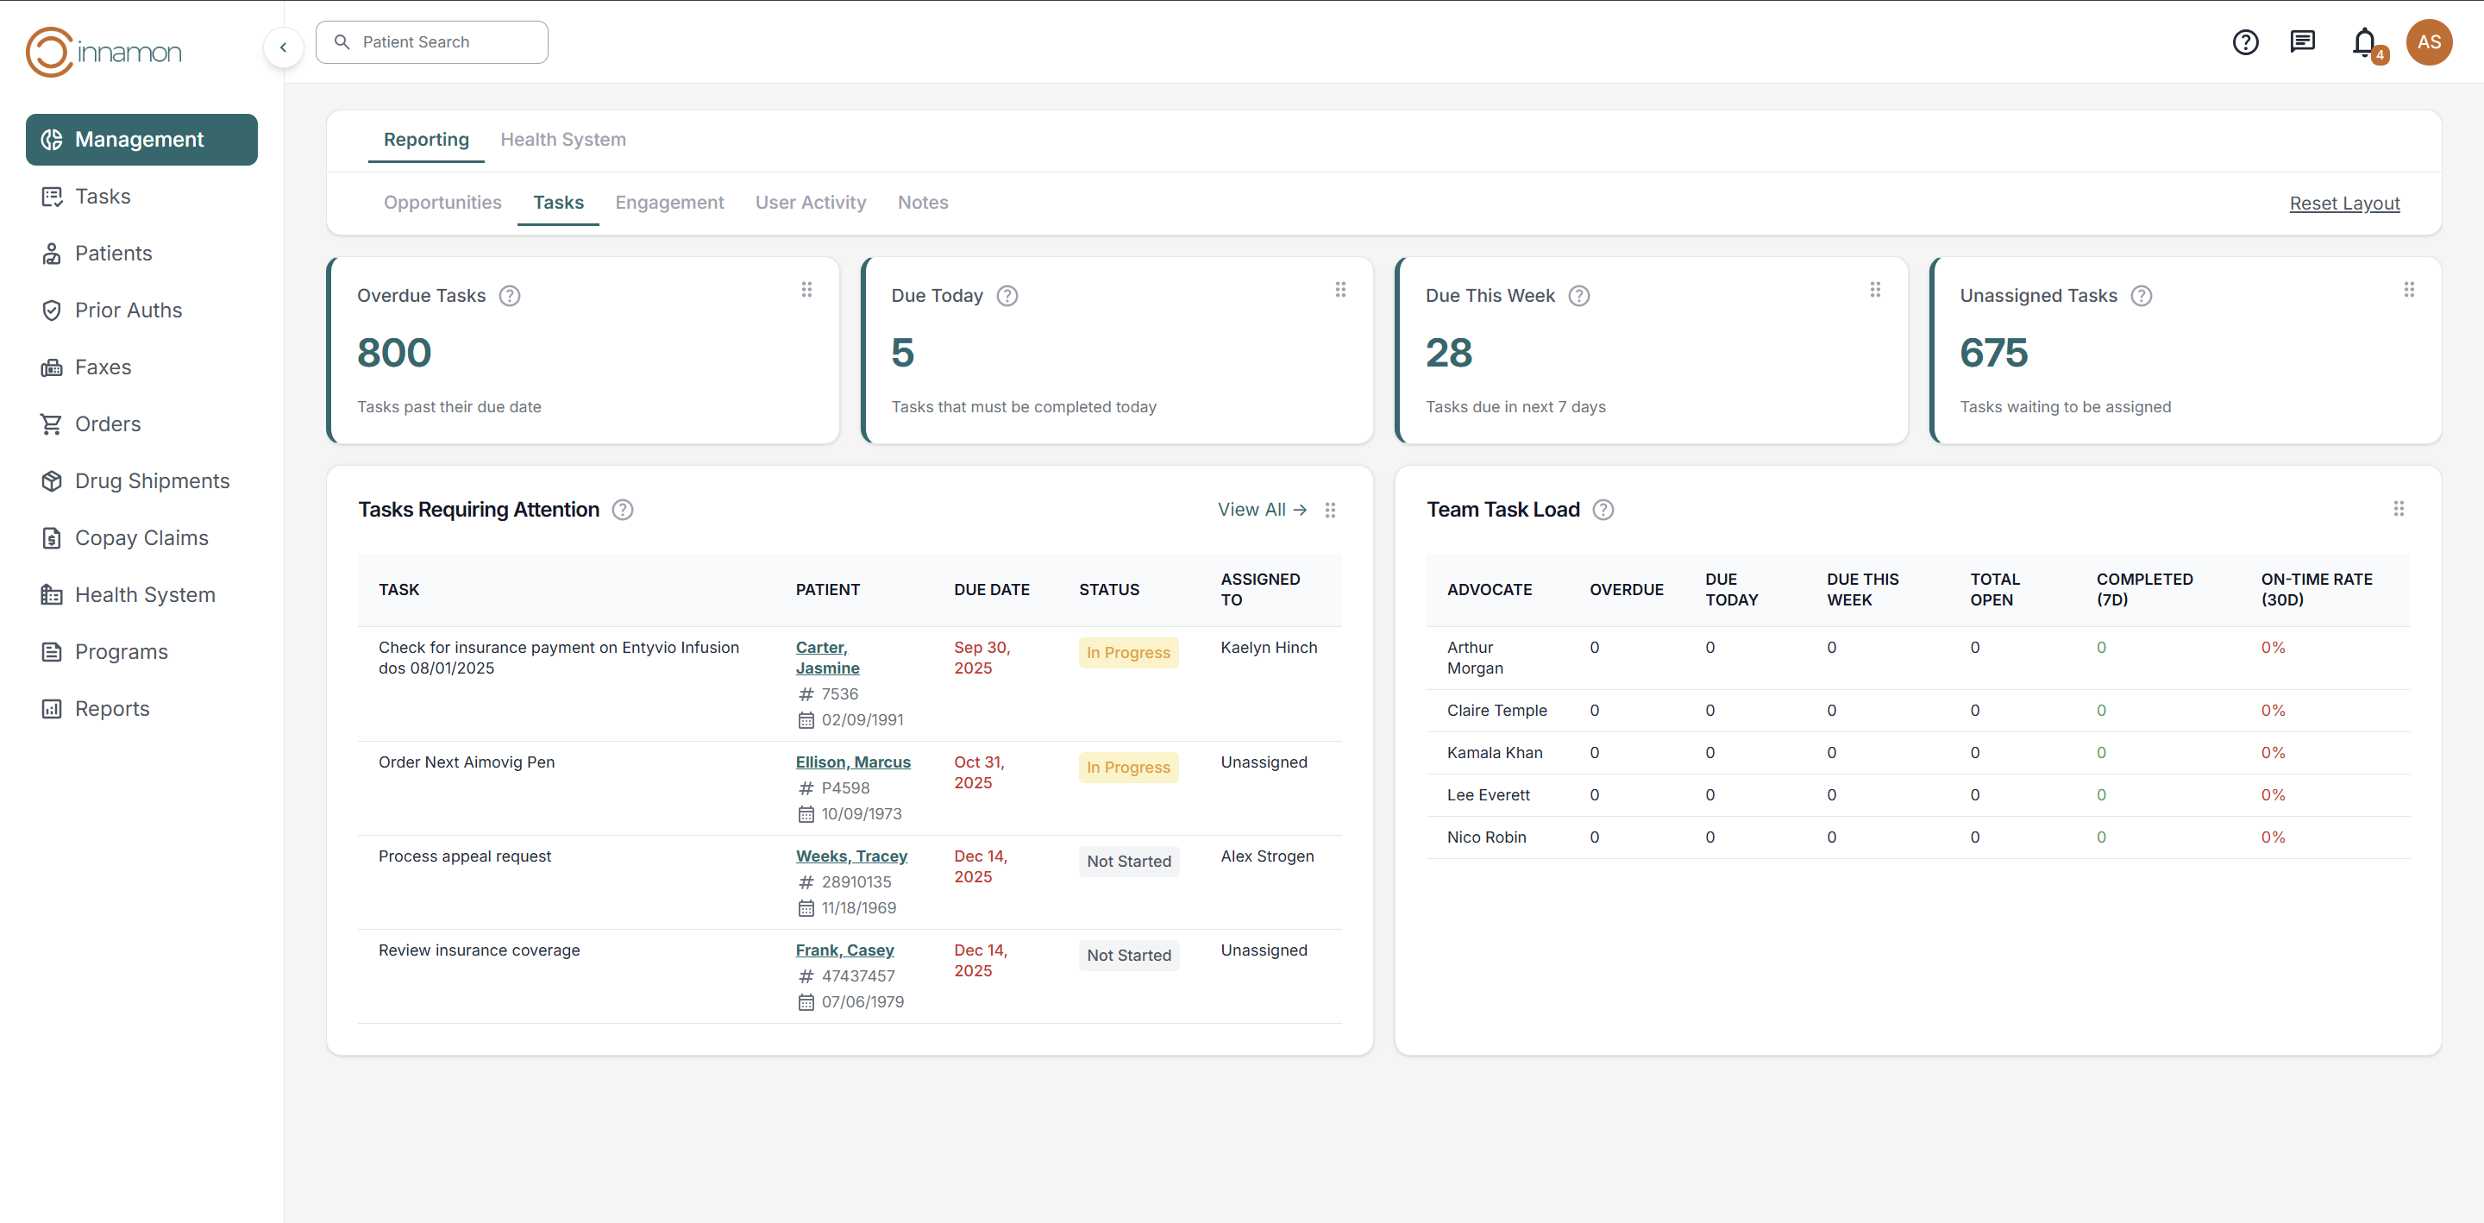Go to Faxes in sidebar

point(103,367)
